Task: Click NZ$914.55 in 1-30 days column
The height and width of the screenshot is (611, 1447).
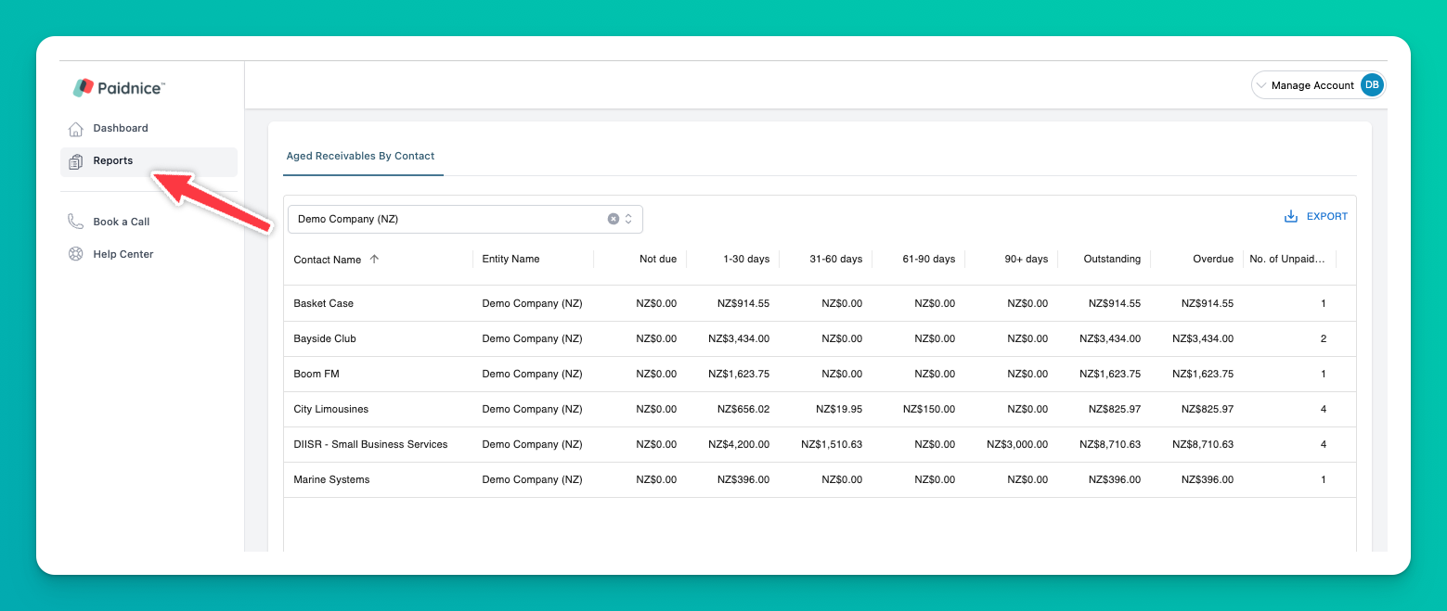Action: pos(743,303)
